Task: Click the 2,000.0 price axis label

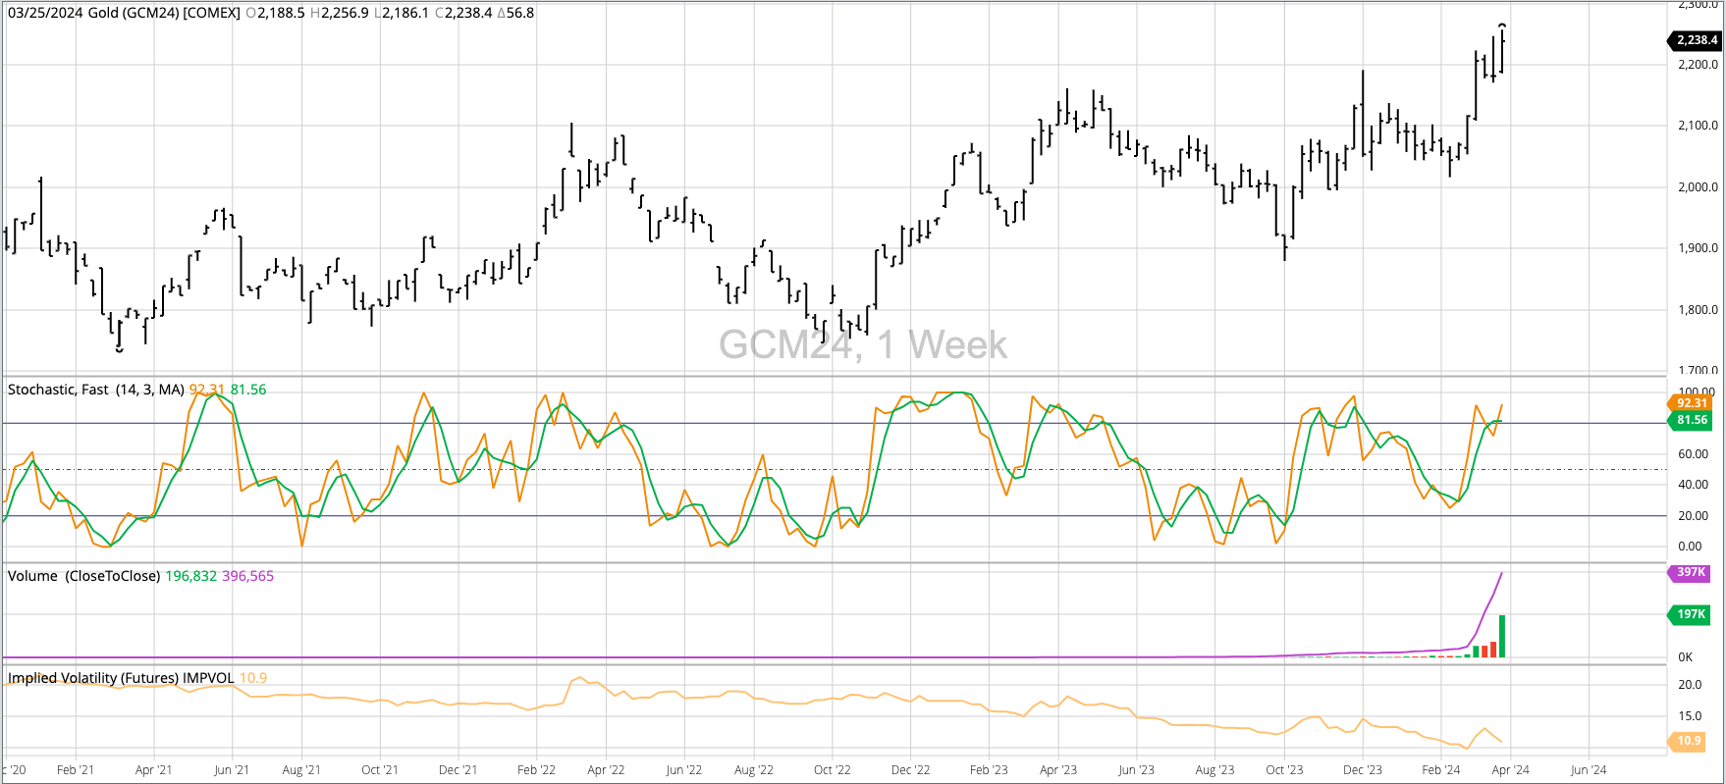Action: (x=1698, y=187)
